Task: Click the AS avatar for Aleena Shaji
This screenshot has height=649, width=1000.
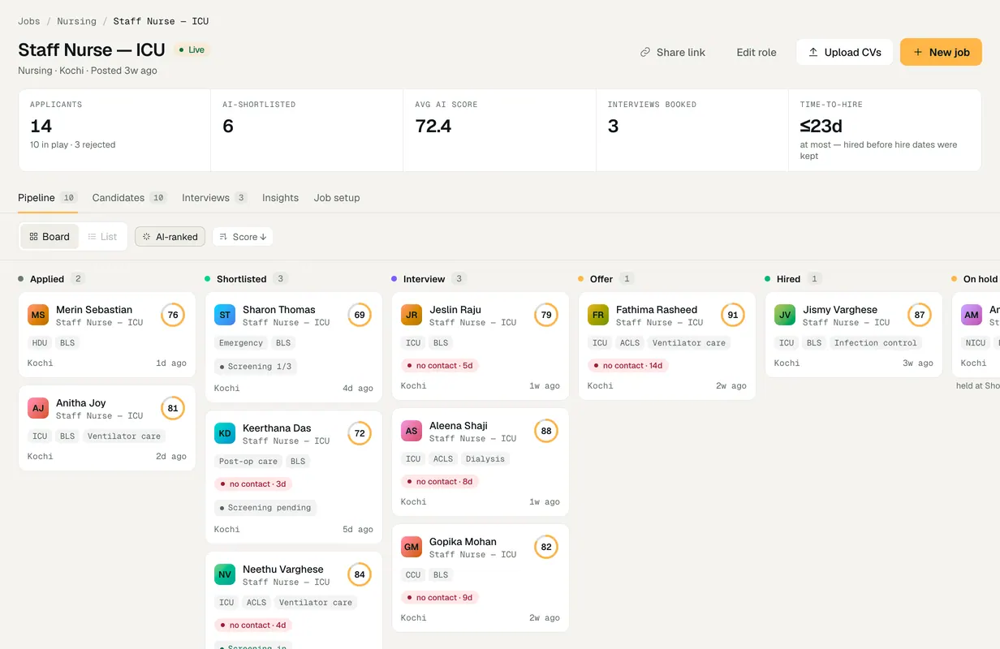Action: click(412, 431)
